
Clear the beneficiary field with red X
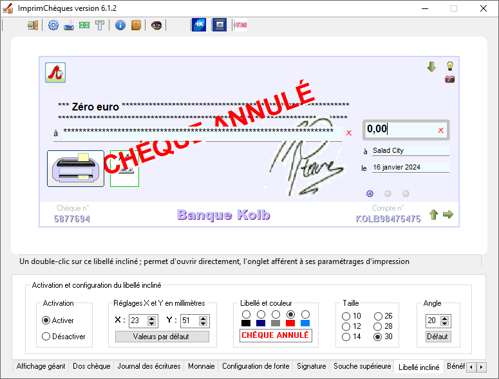[349, 133]
